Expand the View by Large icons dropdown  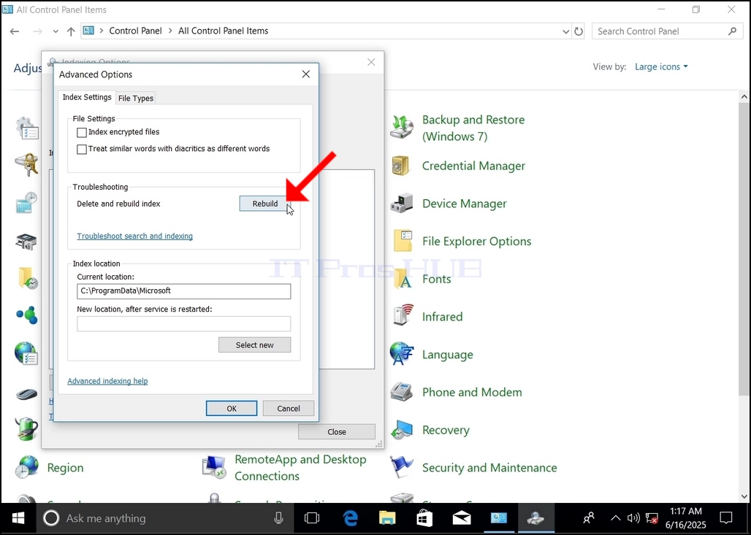pos(661,66)
